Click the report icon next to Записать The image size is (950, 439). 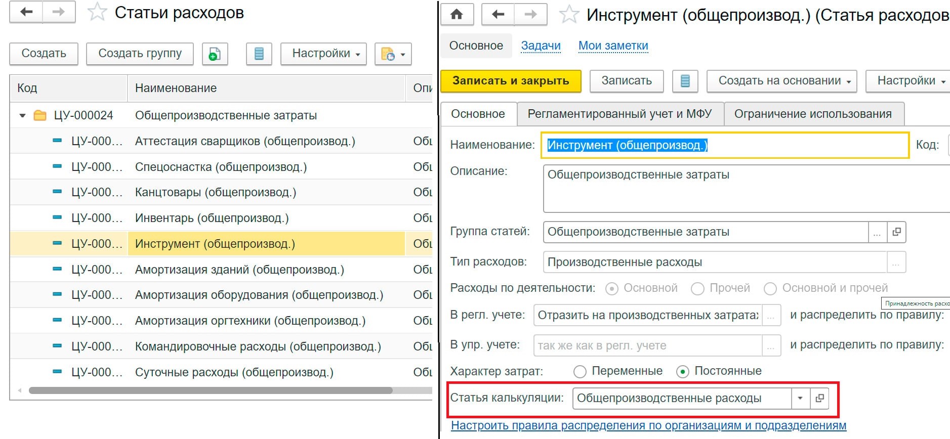(x=685, y=81)
